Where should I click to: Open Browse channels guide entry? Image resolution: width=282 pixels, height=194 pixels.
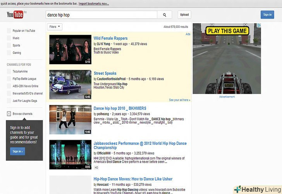coord(22,114)
